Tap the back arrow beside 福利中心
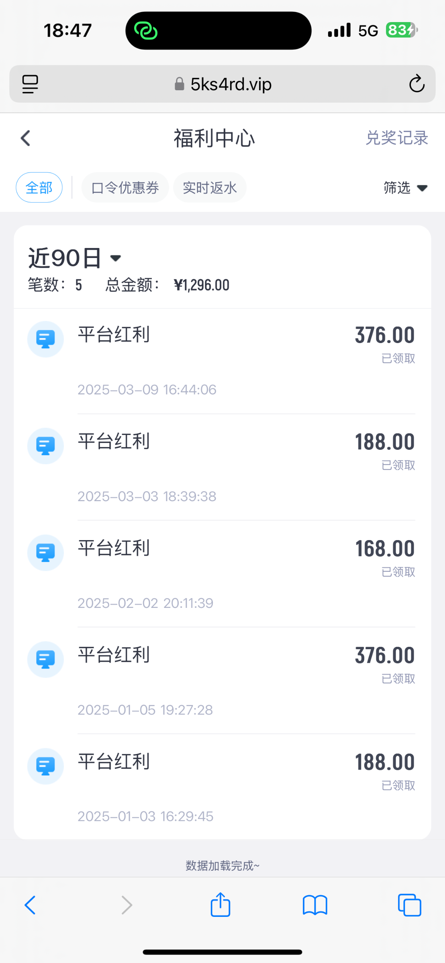 click(26, 138)
